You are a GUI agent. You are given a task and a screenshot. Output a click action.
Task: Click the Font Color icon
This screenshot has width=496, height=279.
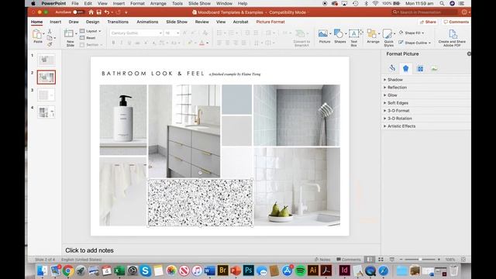(x=201, y=43)
